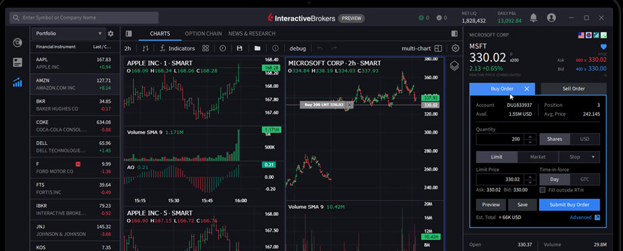This screenshot has height=251, width=623.
Task: Enable Fill outside RTH checkbox
Action: (542, 190)
